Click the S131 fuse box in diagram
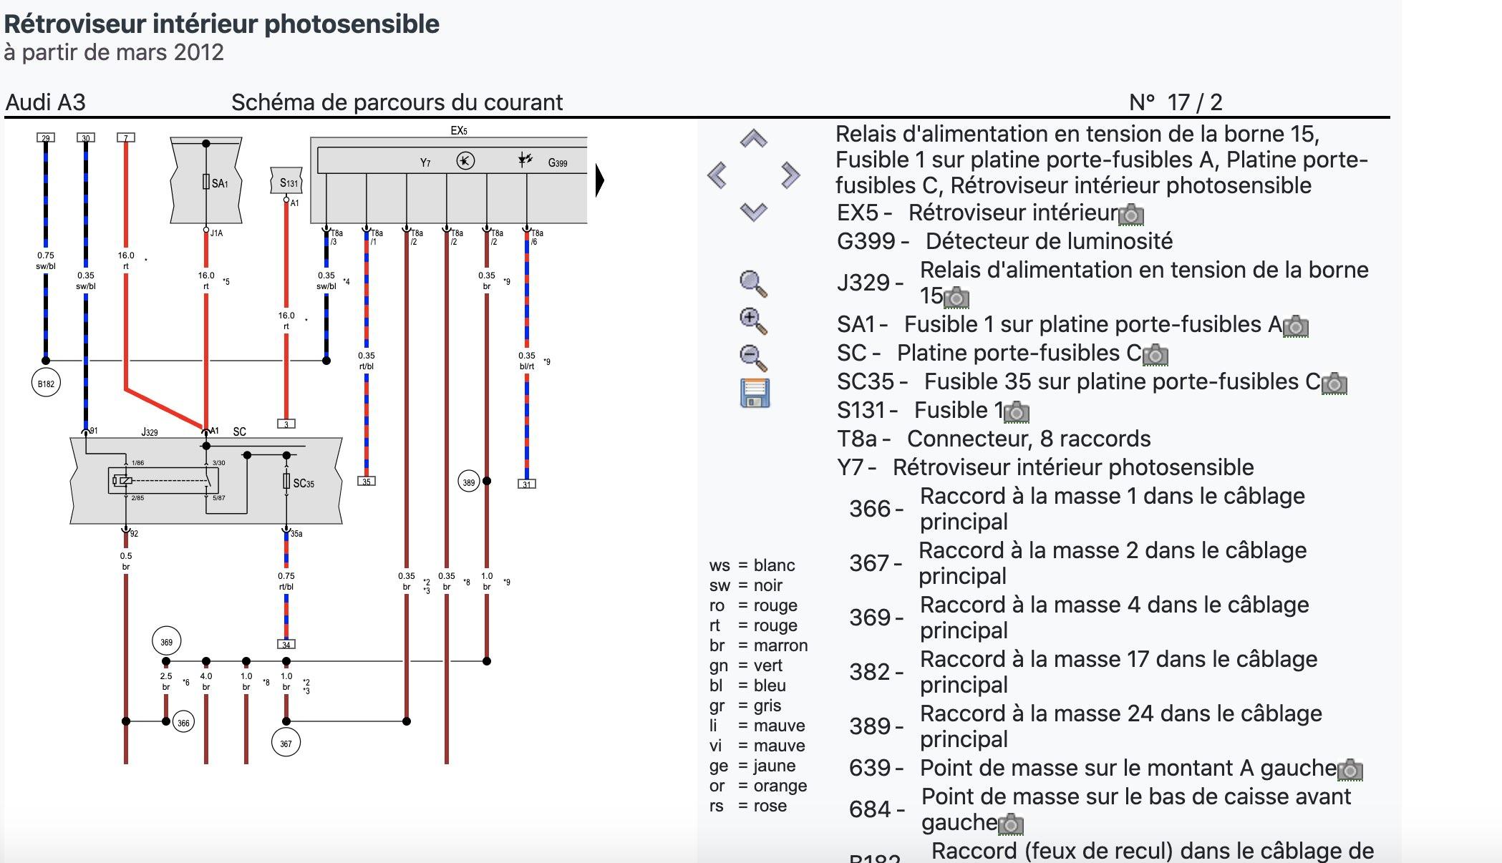This screenshot has width=1502, height=863. [286, 182]
